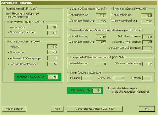Click Heizstab Warmwasserbereitung field showing 837
The width and height of the screenshot is (158, 115).
147,64
